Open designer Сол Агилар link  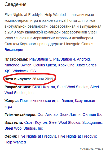(x=47, y=114)
